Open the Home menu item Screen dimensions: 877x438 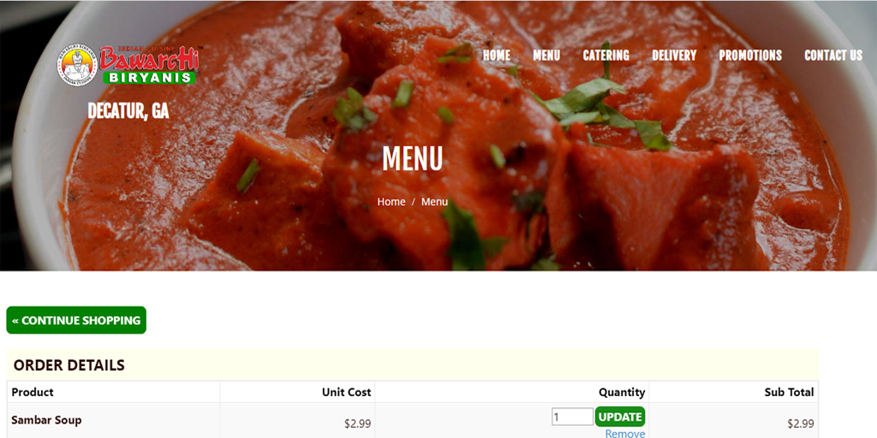497,56
